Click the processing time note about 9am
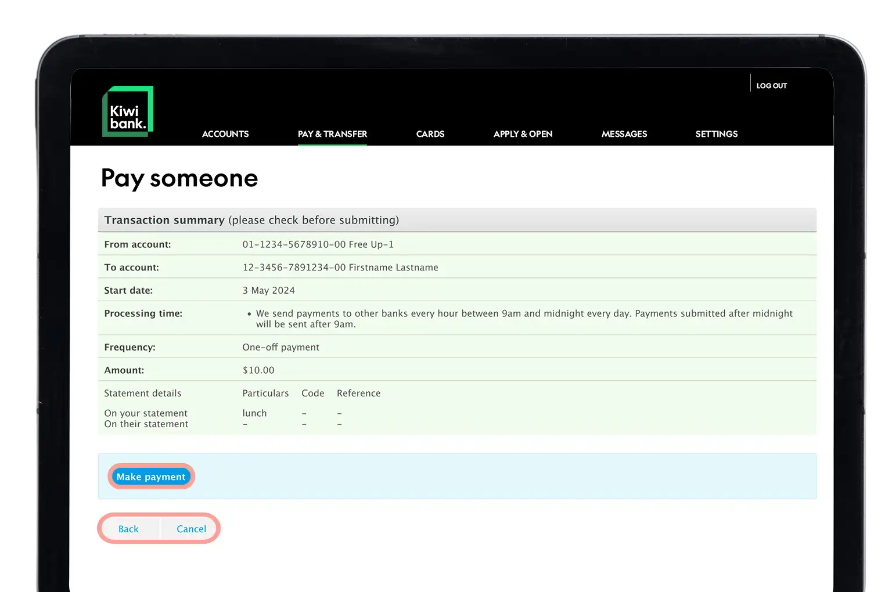The image size is (892, 592). (x=524, y=319)
